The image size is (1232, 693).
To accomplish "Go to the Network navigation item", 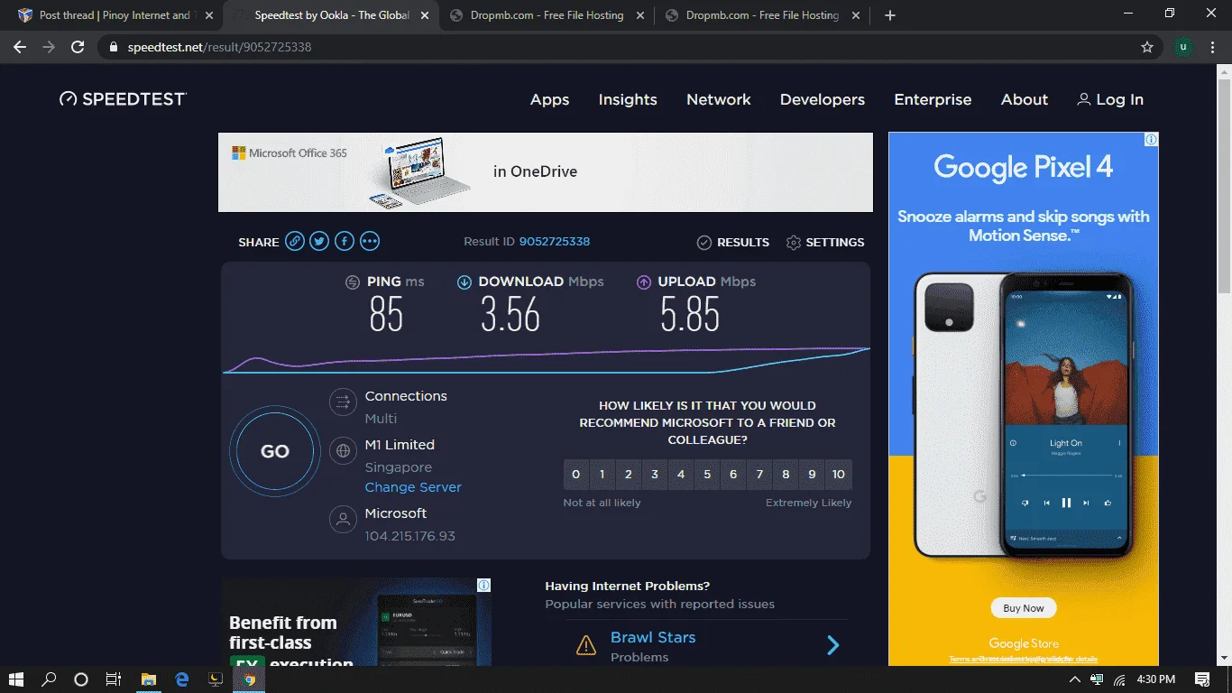I will 719,100.
